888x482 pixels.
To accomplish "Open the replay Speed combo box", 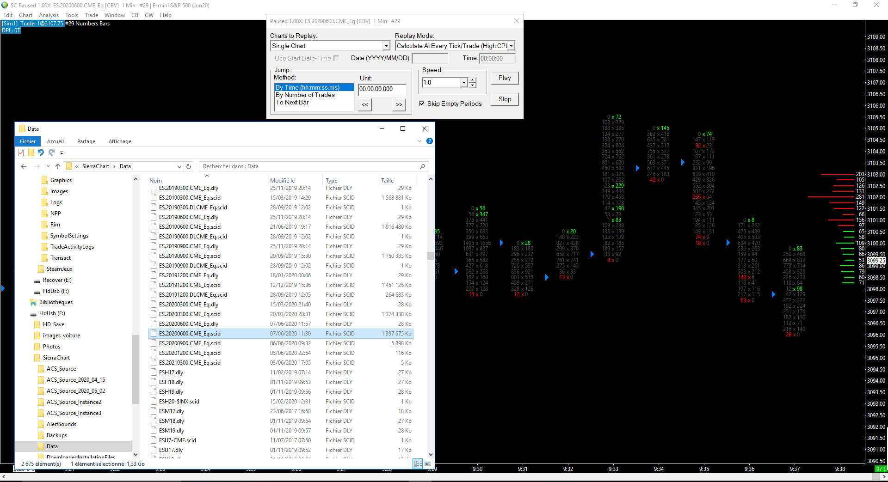I will click(x=464, y=83).
